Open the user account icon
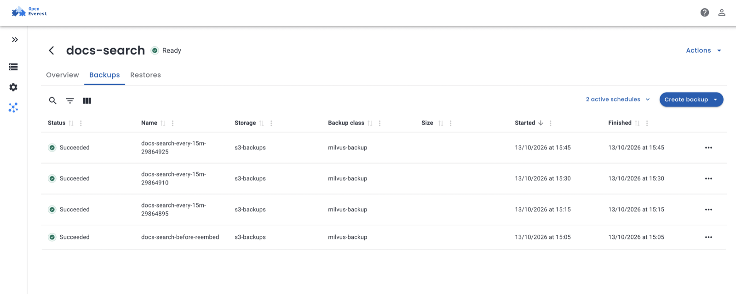 722,12
